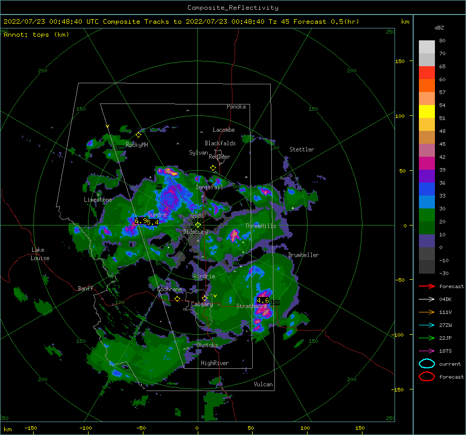
Task: Click the Cochrane city label
Action: [x=169, y=289]
